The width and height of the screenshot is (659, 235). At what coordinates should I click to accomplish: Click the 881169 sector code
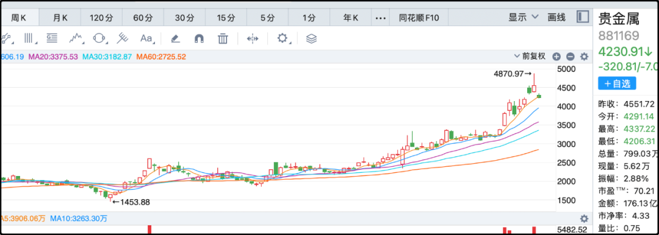pos(618,36)
